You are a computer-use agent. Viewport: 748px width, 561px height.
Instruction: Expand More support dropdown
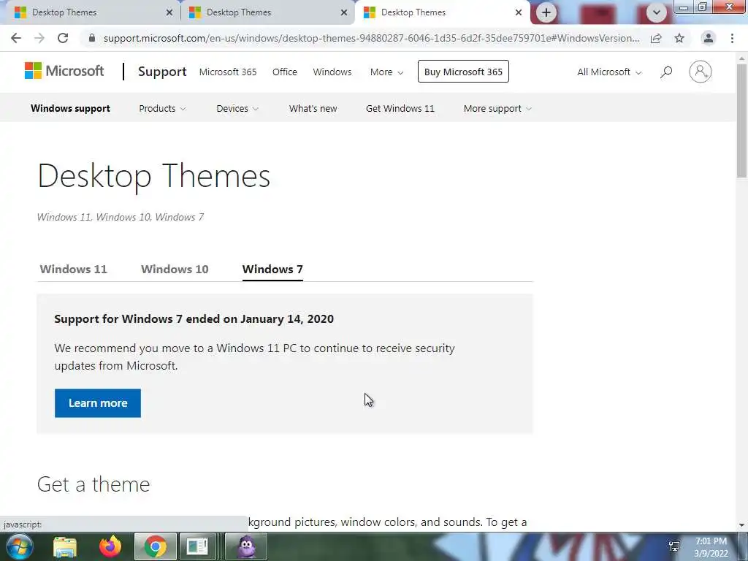(497, 108)
